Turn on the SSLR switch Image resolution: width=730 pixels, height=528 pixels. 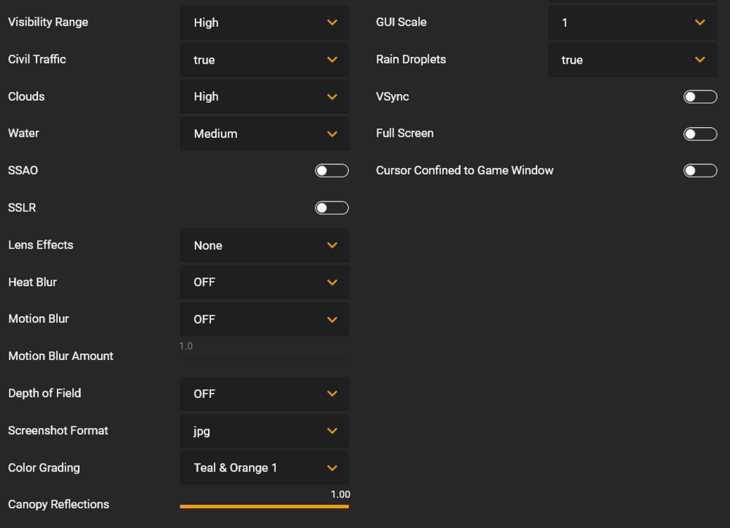click(x=331, y=208)
